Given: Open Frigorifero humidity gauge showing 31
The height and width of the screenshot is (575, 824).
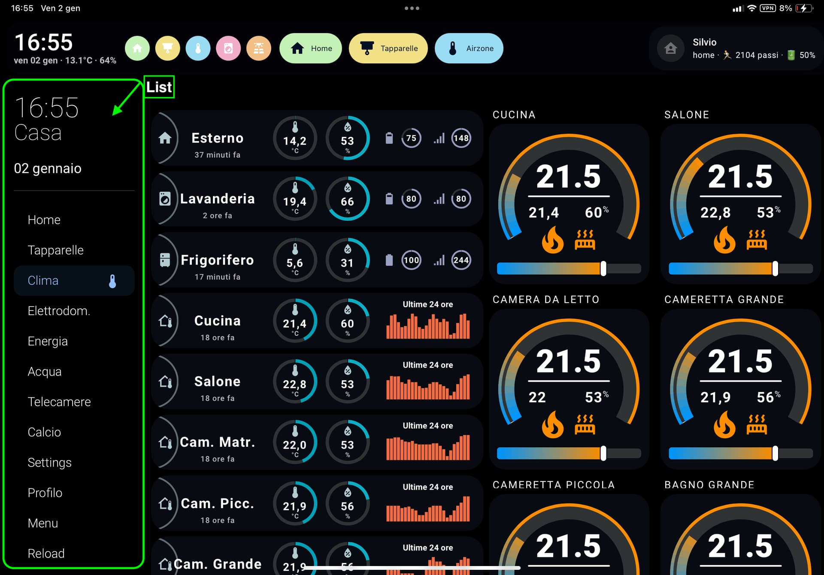Looking at the screenshot, I should (x=347, y=260).
